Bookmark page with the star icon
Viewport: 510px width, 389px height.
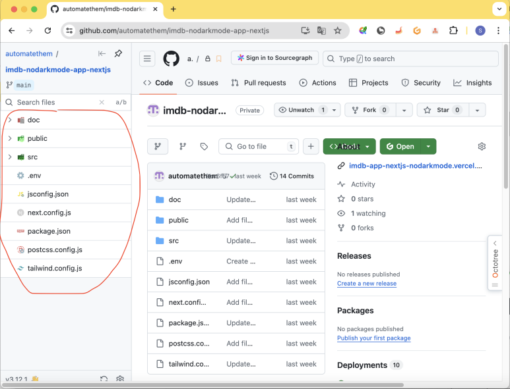point(338,30)
